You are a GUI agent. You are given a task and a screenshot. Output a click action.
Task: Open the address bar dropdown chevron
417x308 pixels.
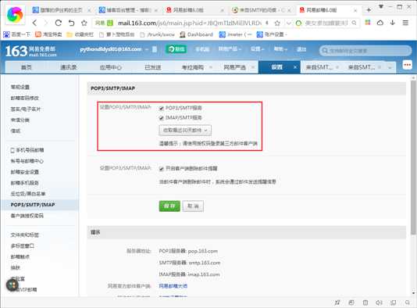click(x=289, y=23)
